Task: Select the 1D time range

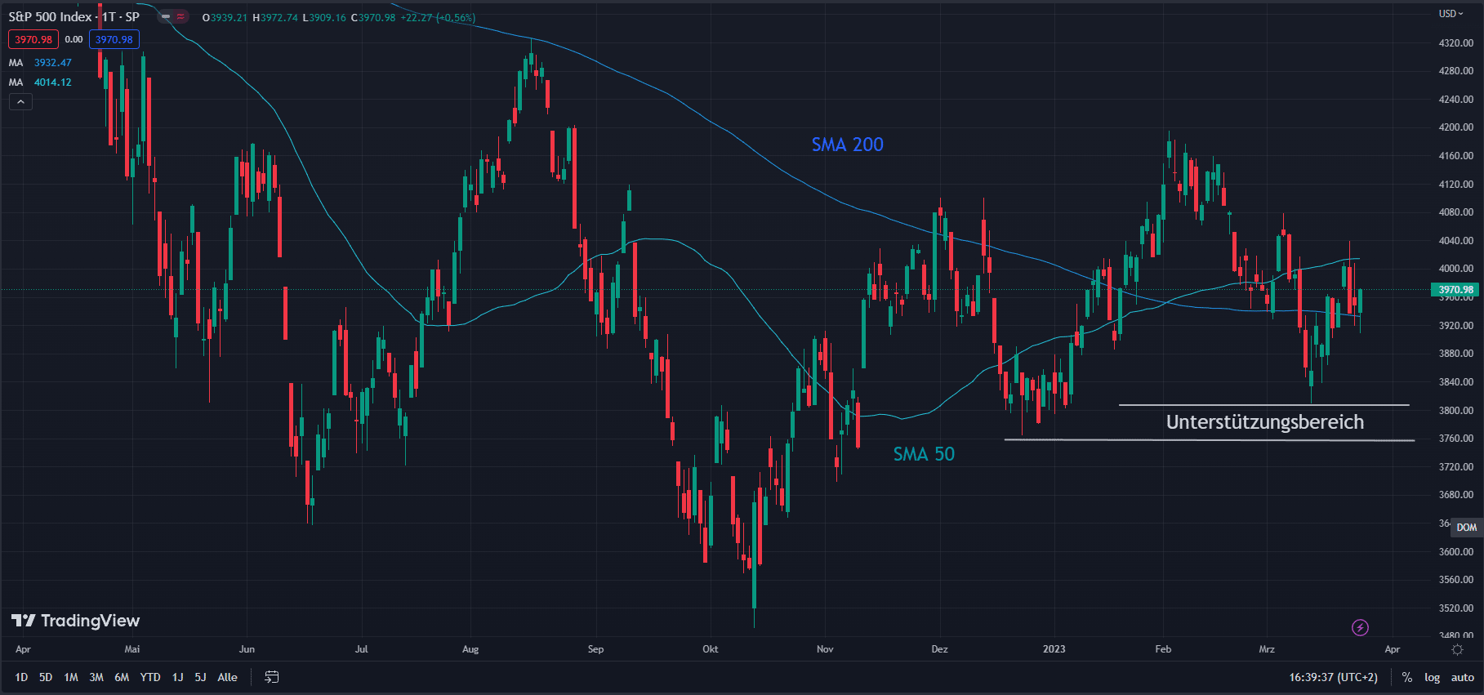Action: [x=21, y=677]
